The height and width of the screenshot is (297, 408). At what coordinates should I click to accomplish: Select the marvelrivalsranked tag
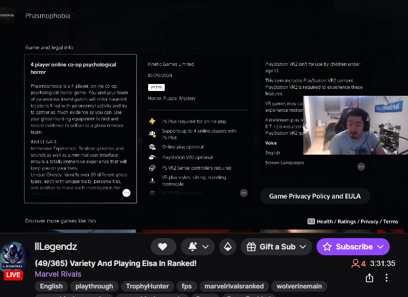point(234,286)
